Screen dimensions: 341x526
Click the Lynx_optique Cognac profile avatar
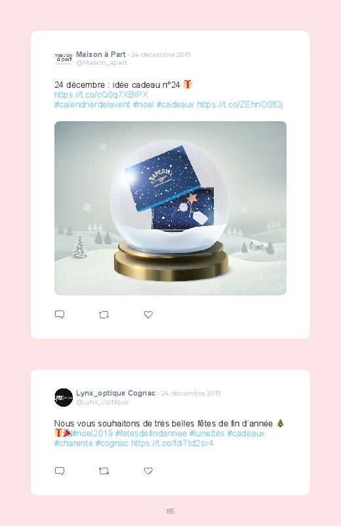point(64,398)
